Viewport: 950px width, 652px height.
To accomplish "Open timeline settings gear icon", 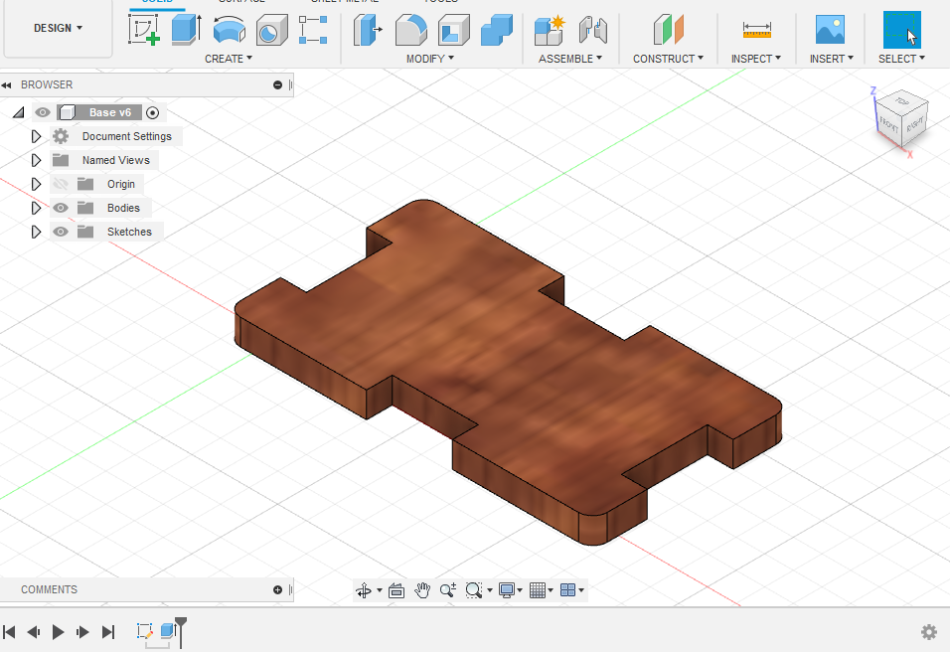I will pyautogui.click(x=929, y=632).
